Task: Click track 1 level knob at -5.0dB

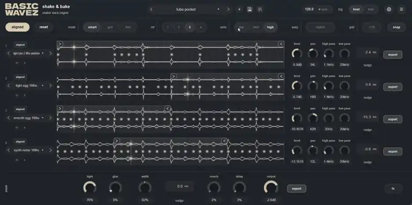Action: coord(297,54)
